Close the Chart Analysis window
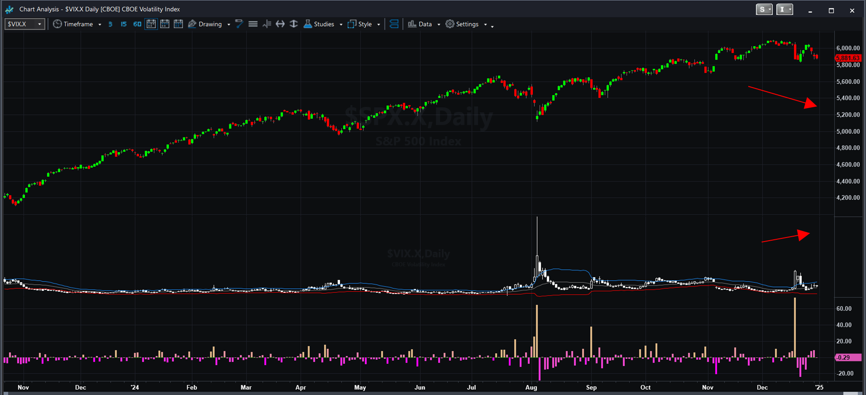Image resolution: width=866 pixels, height=395 pixels. (852, 10)
